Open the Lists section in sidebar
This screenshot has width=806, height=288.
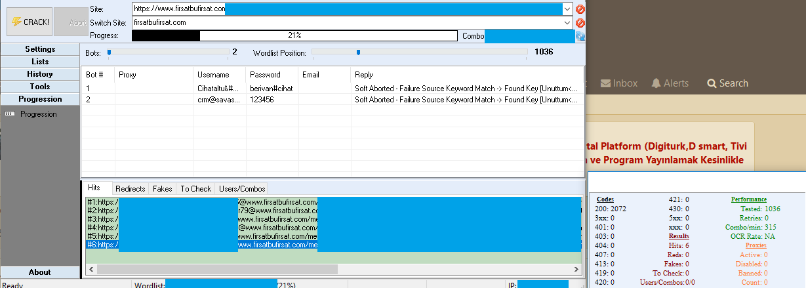point(40,62)
